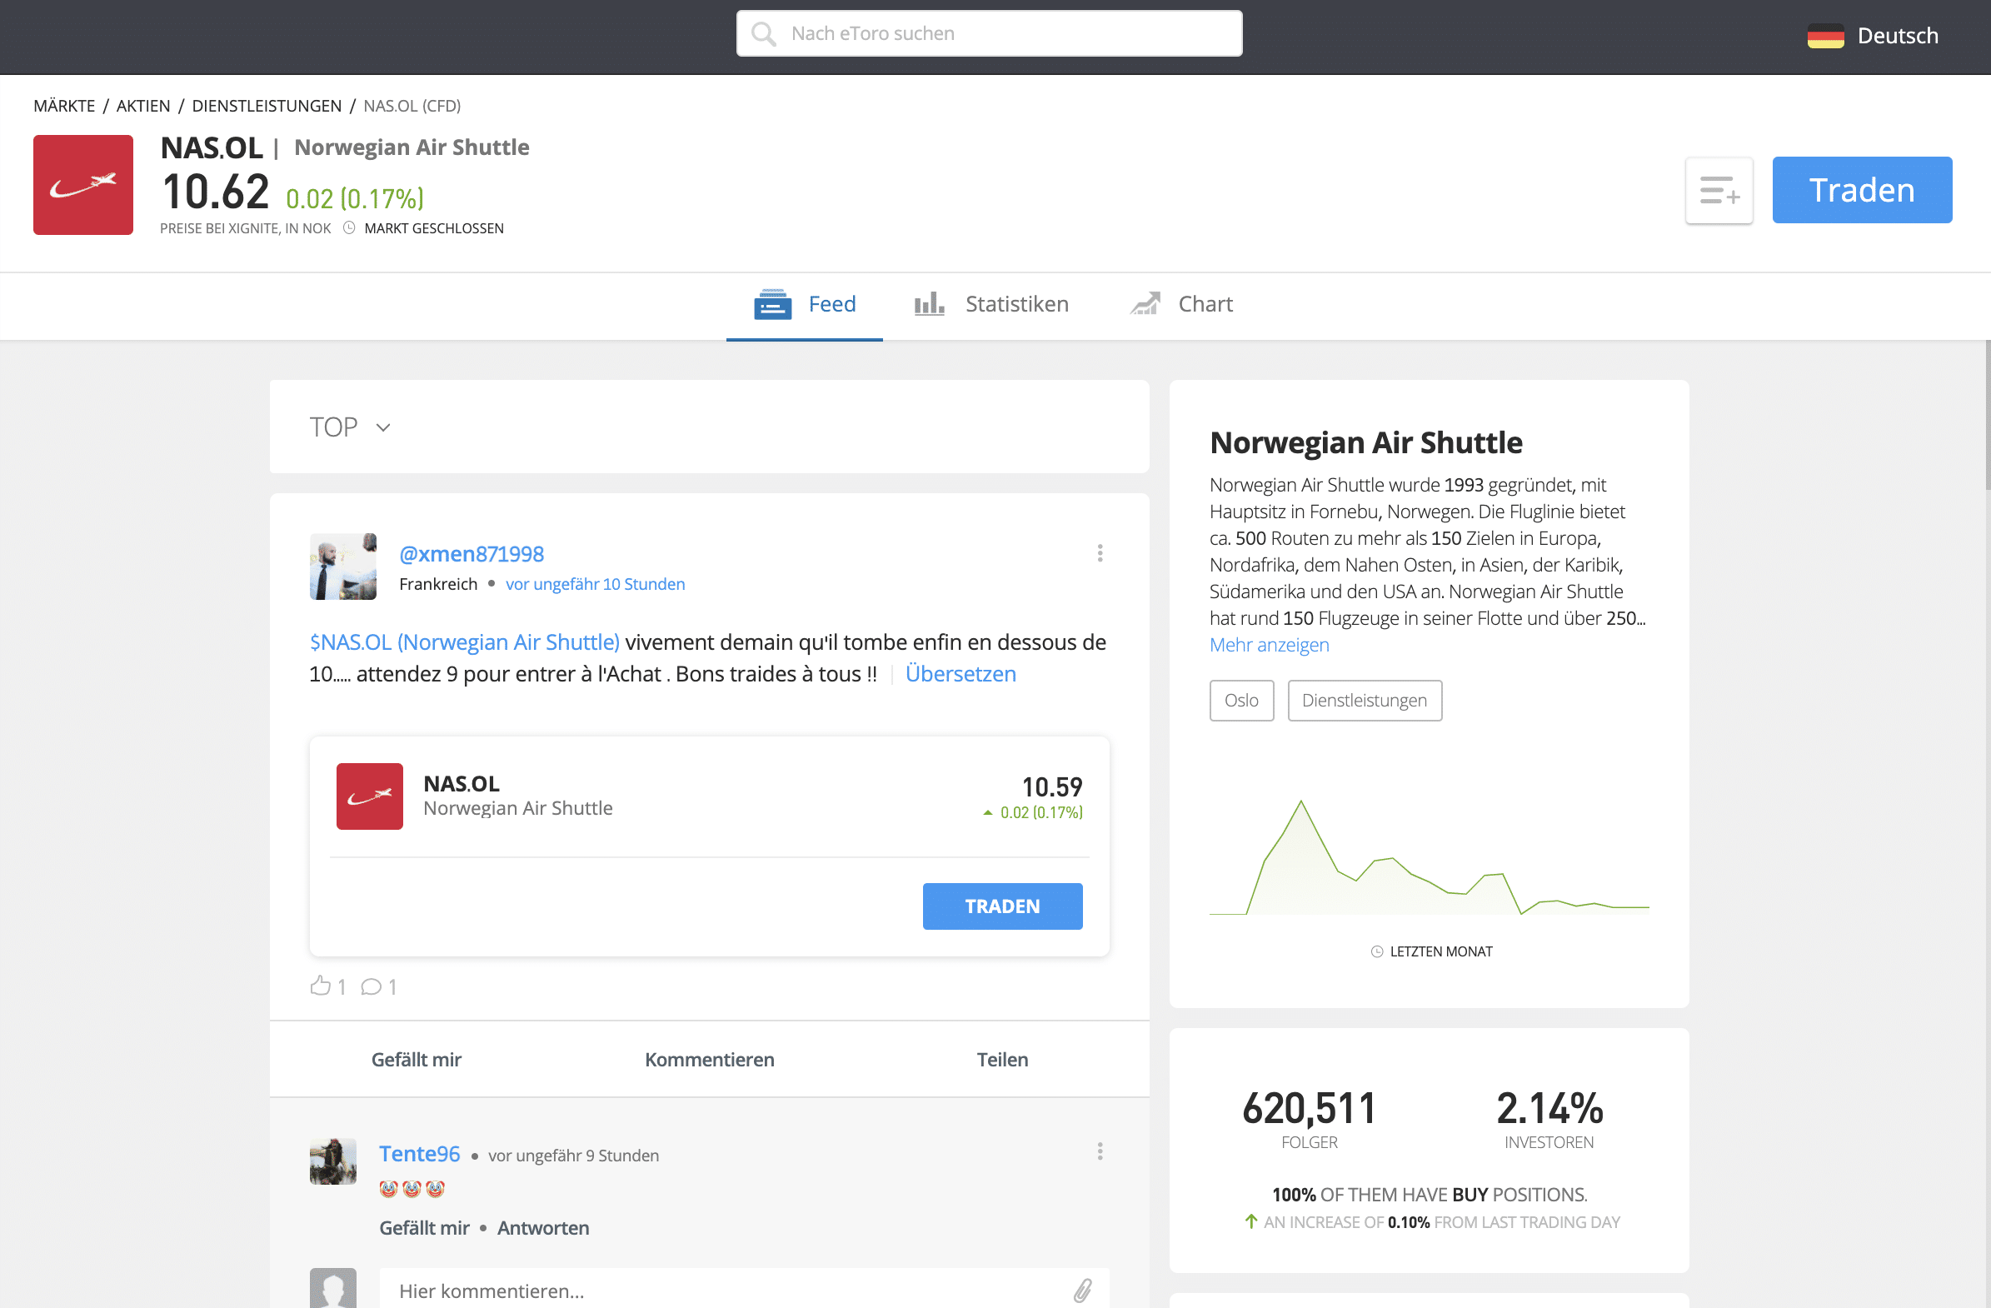Click the $NAS.OL (Norwegian Air Shuttle) tag link
This screenshot has height=1308, width=1991.
click(x=465, y=642)
